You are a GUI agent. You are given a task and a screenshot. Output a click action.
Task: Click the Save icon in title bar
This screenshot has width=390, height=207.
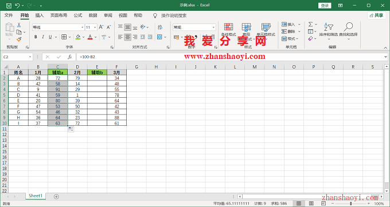(9, 6)
